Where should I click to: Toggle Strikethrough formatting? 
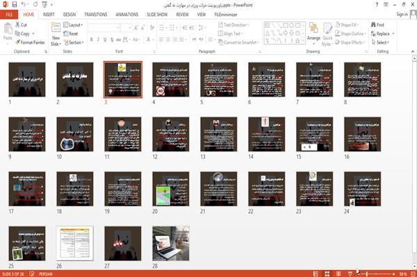point(118,40)
